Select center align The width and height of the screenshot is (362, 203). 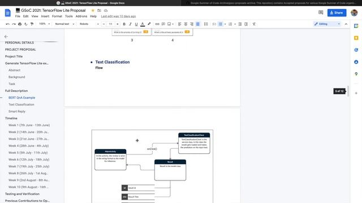pos(186,24)
